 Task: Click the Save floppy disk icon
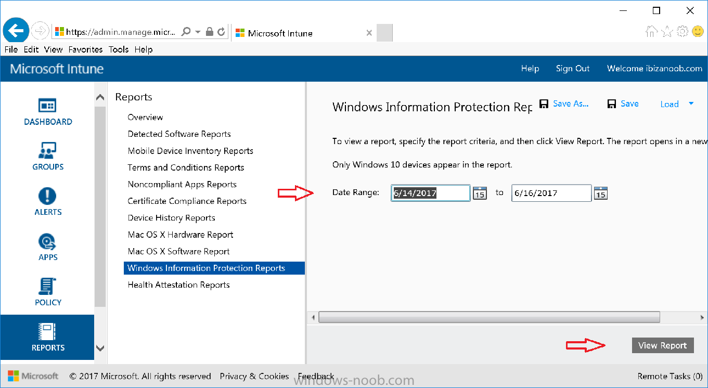(612, 104)
